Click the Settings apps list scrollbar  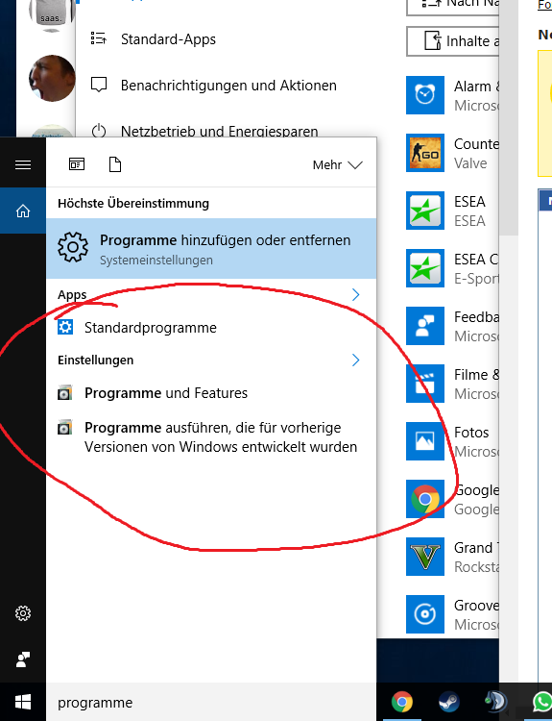pyautogui.click(x=509, y=117)
